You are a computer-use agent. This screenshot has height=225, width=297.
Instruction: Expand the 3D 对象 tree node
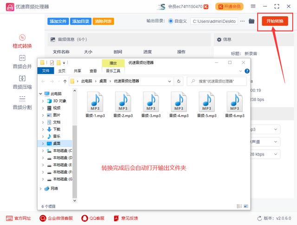pos(43,101)
